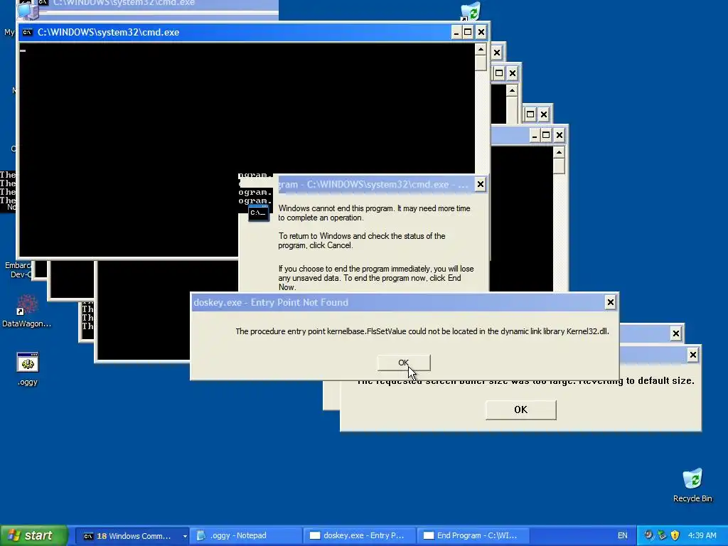Screen dimensions: 728x546
Task: Switch to End Program taskbar item
Action: click(473, 536)
